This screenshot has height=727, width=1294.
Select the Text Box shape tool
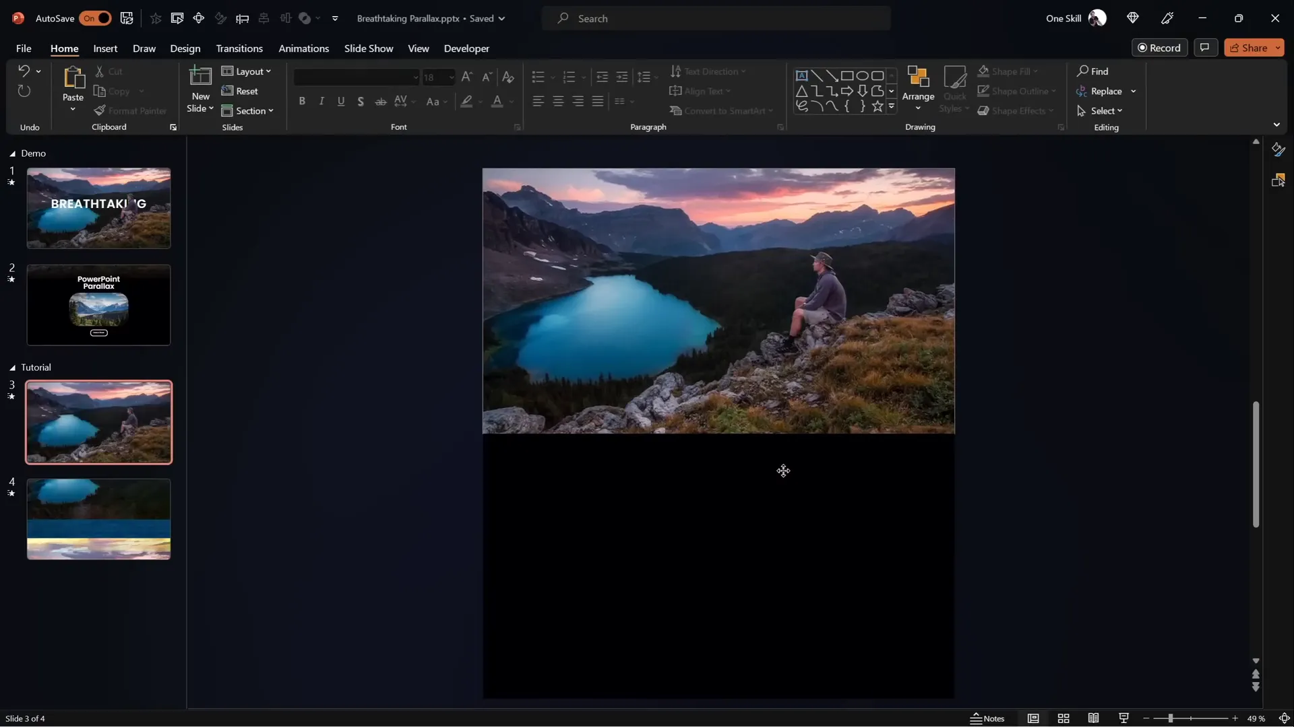802,75
